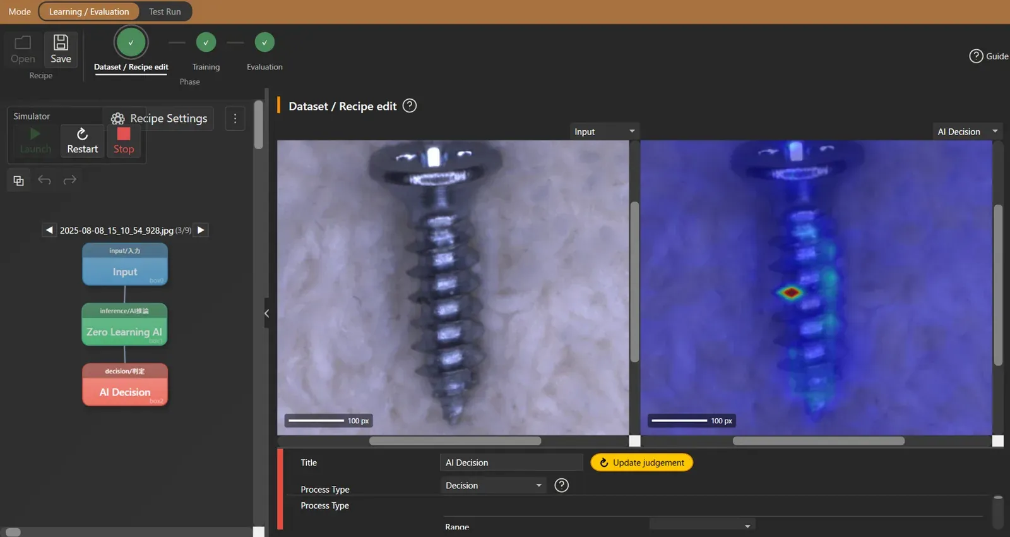
Task: Go to previous dataset image
Action: pos(49,230)
